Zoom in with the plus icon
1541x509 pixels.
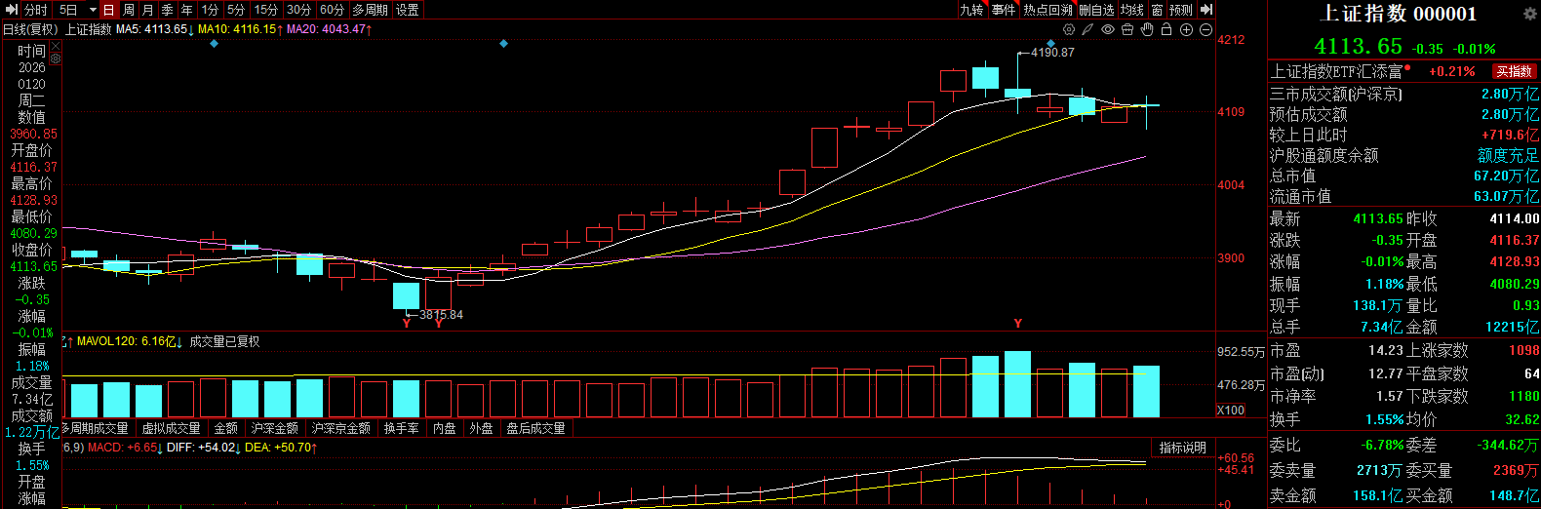coord(1187,30)
